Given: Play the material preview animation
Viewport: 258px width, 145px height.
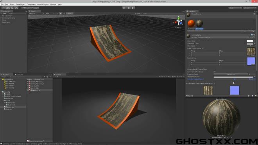Looking at the screenshot, I should 249,96.
